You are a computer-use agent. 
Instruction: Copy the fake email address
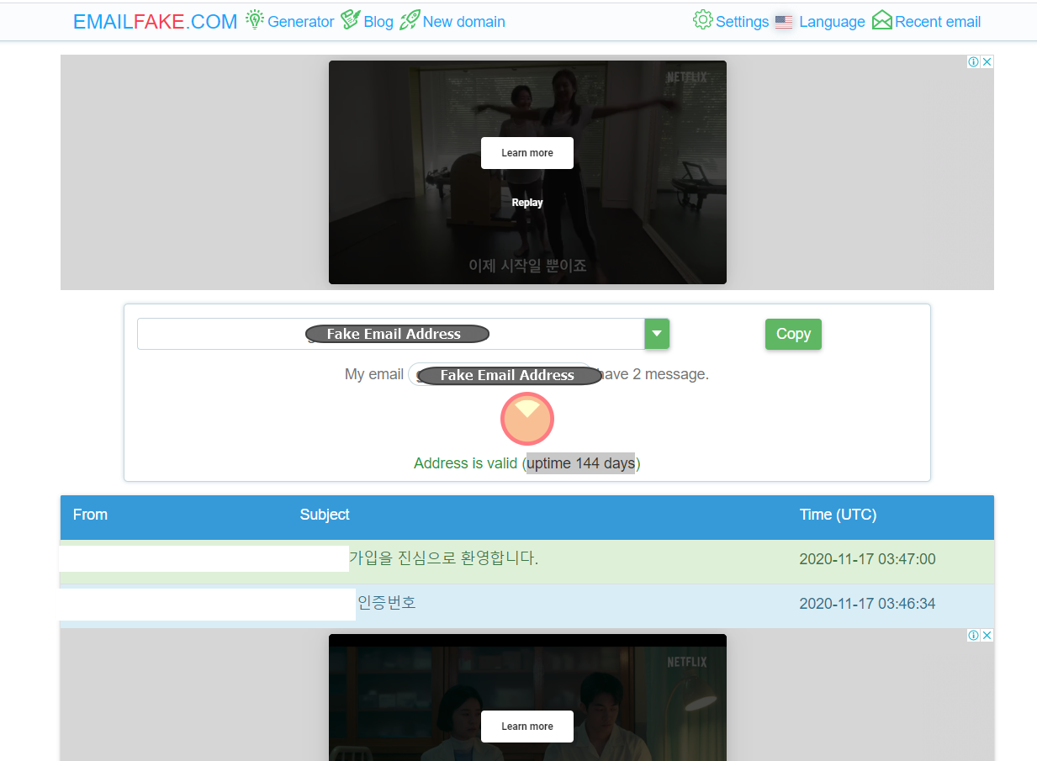click(x=793, y=334)
